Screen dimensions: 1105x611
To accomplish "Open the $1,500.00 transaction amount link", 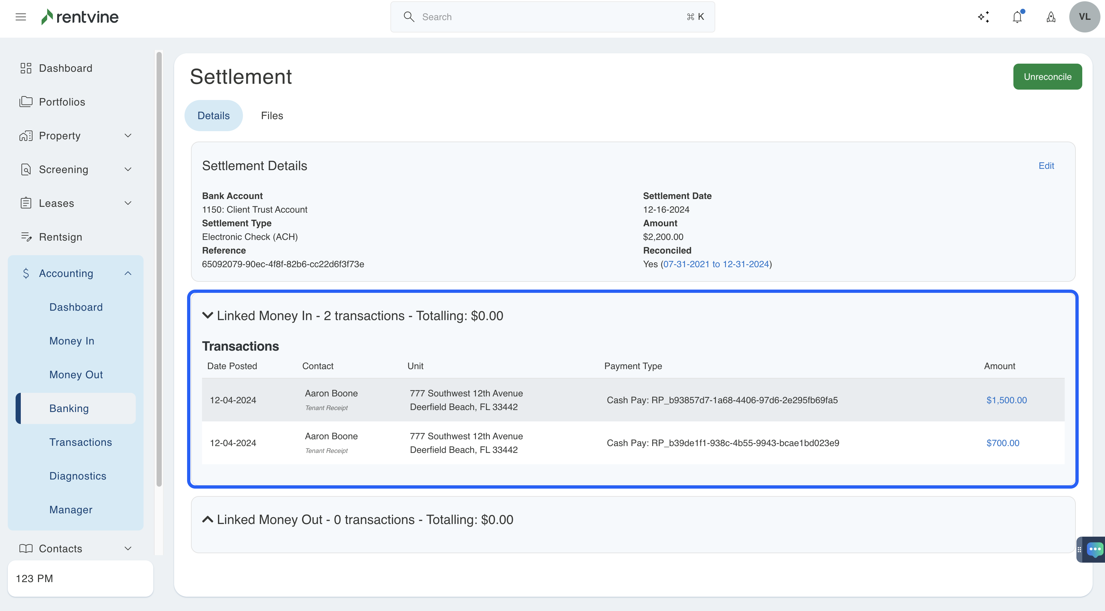I will coord(1006,400).
